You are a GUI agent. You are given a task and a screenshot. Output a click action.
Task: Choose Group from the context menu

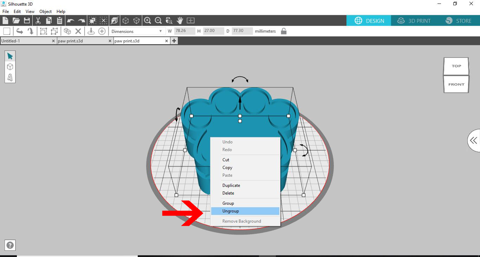(x=245, y=203)
